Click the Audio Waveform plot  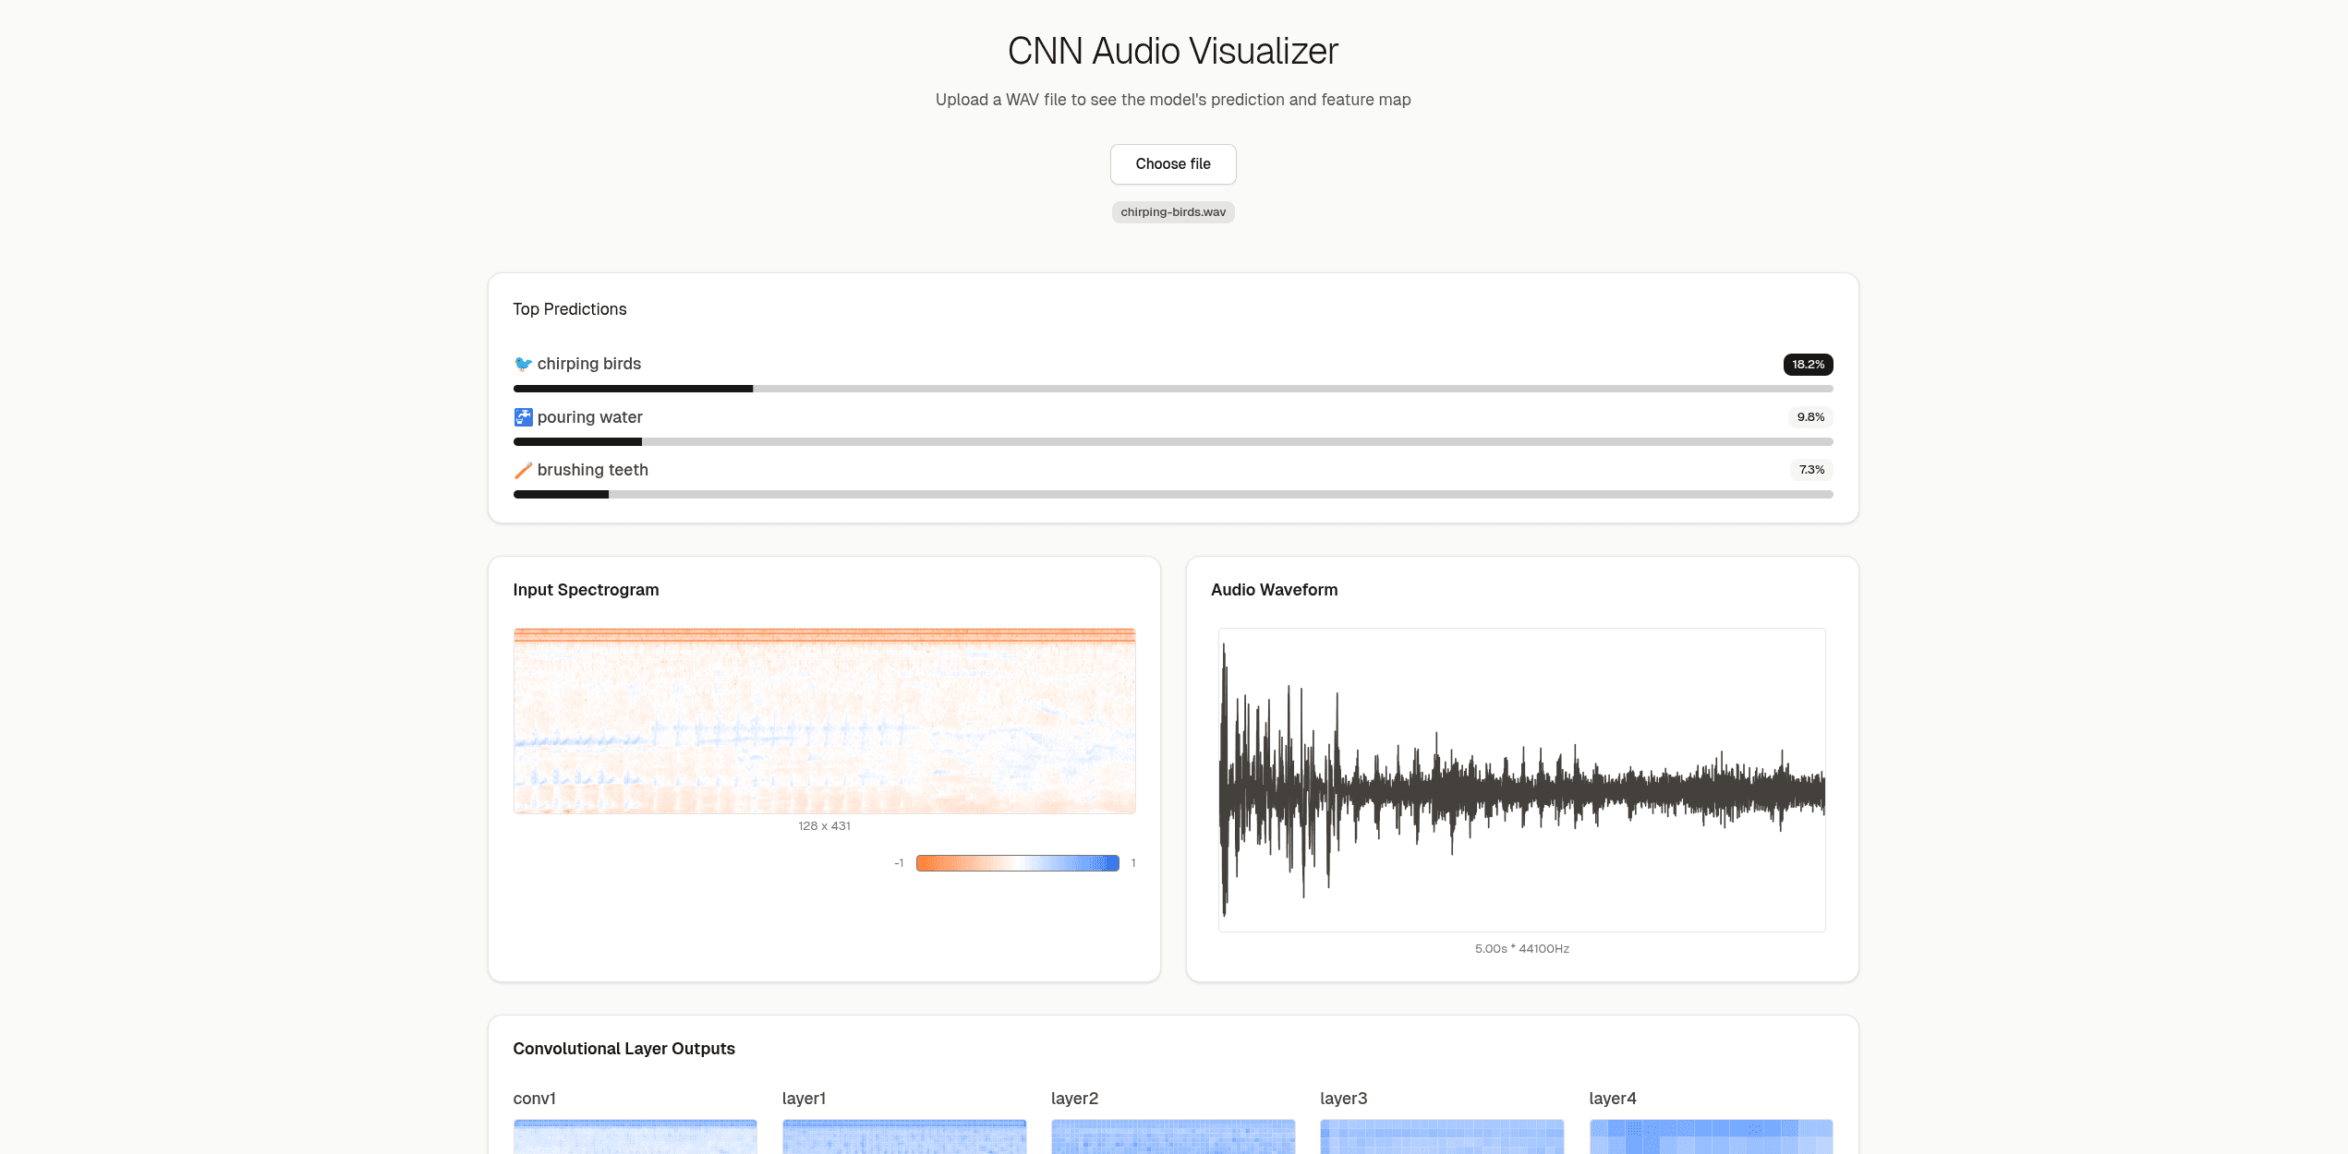coord(1521,778)
